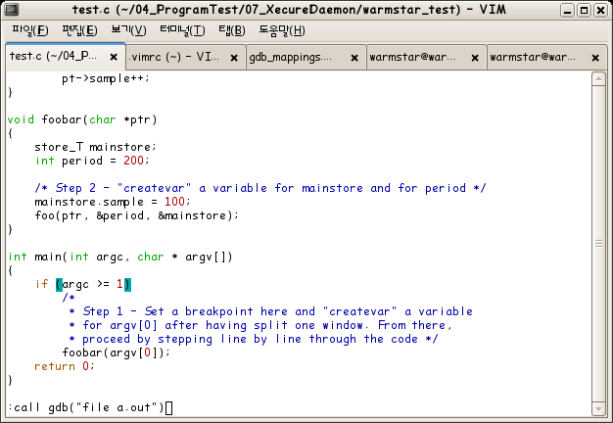Minimize the VIM terminal window
The height and width of the screenshot is (423, 613).
(567, 10)
